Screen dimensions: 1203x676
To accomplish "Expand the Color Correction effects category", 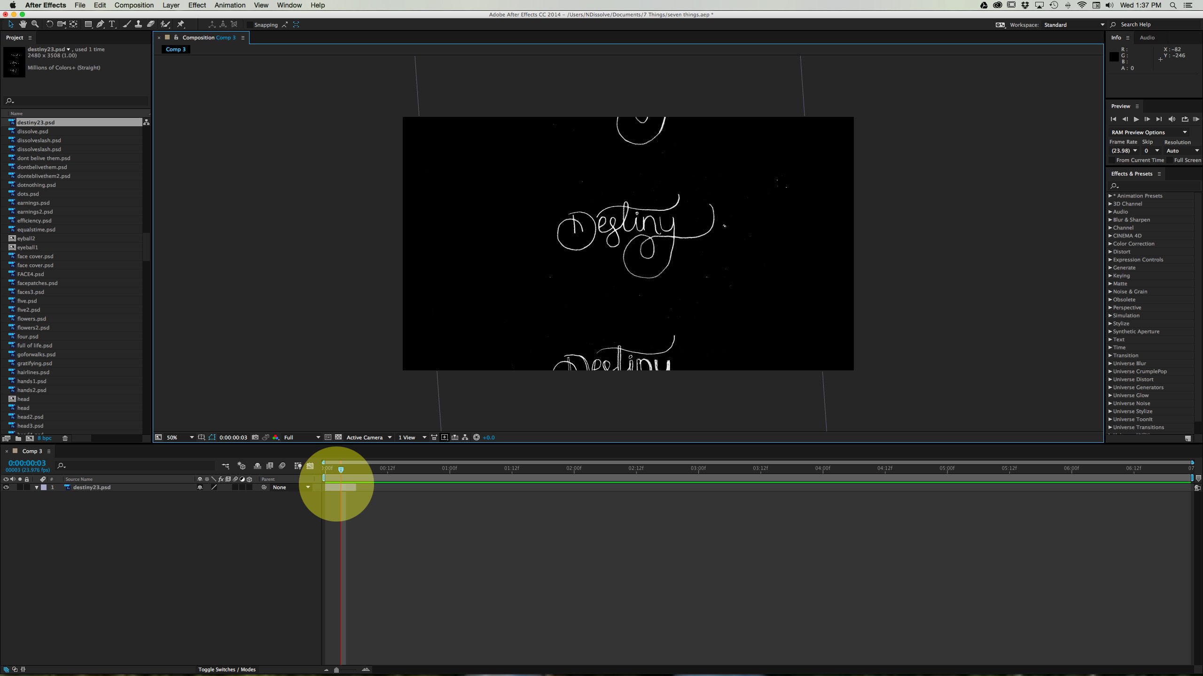I will point(1110,244).
